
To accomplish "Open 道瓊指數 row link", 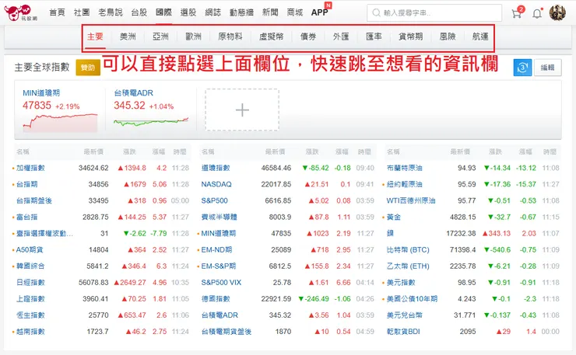I will 216,168.
